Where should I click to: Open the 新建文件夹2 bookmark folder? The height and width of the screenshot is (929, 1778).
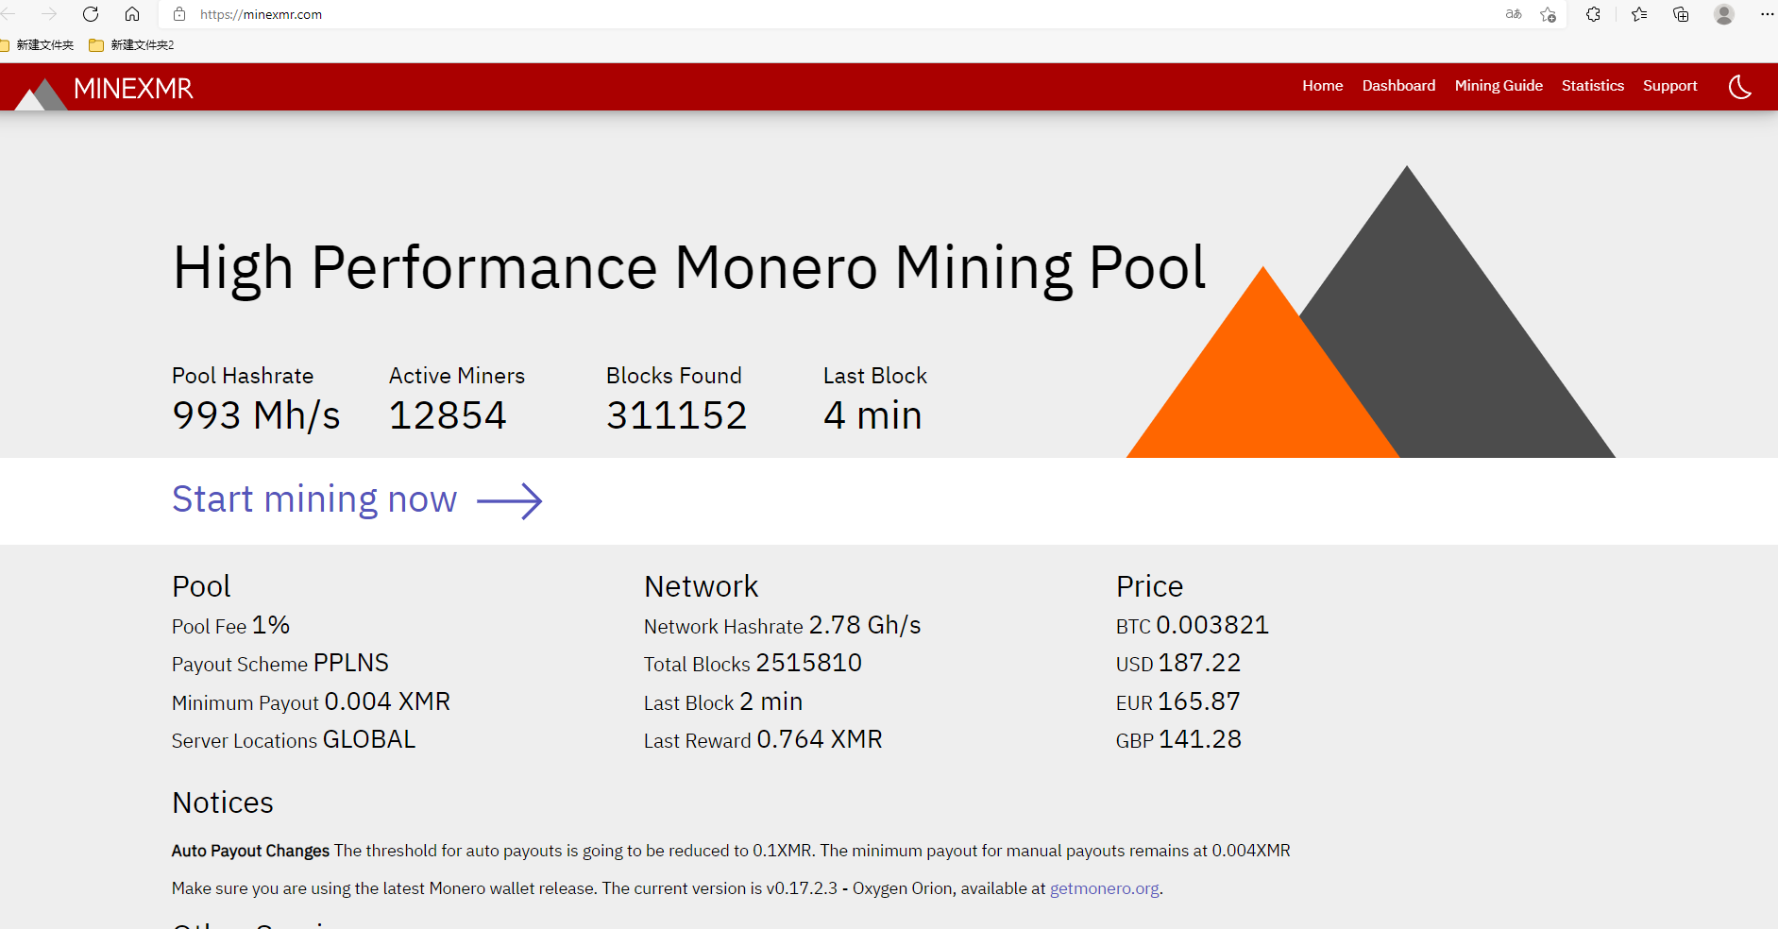pyautogui.click(x=131, y=45)
